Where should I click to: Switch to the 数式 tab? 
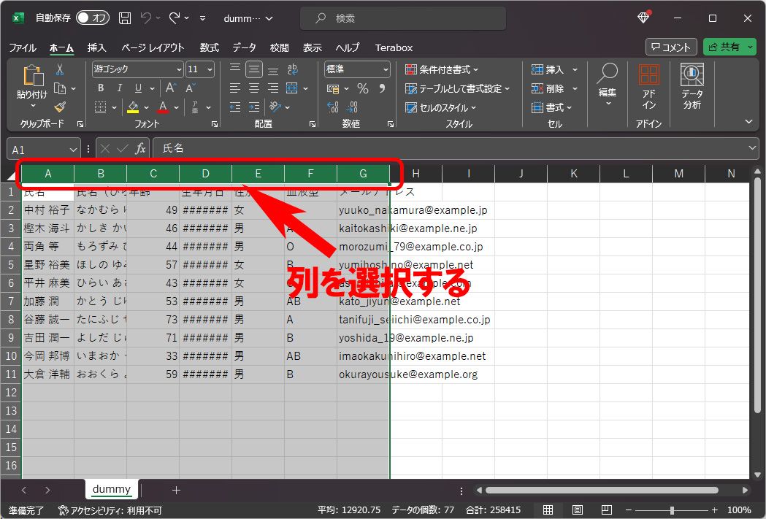[209, 47]
